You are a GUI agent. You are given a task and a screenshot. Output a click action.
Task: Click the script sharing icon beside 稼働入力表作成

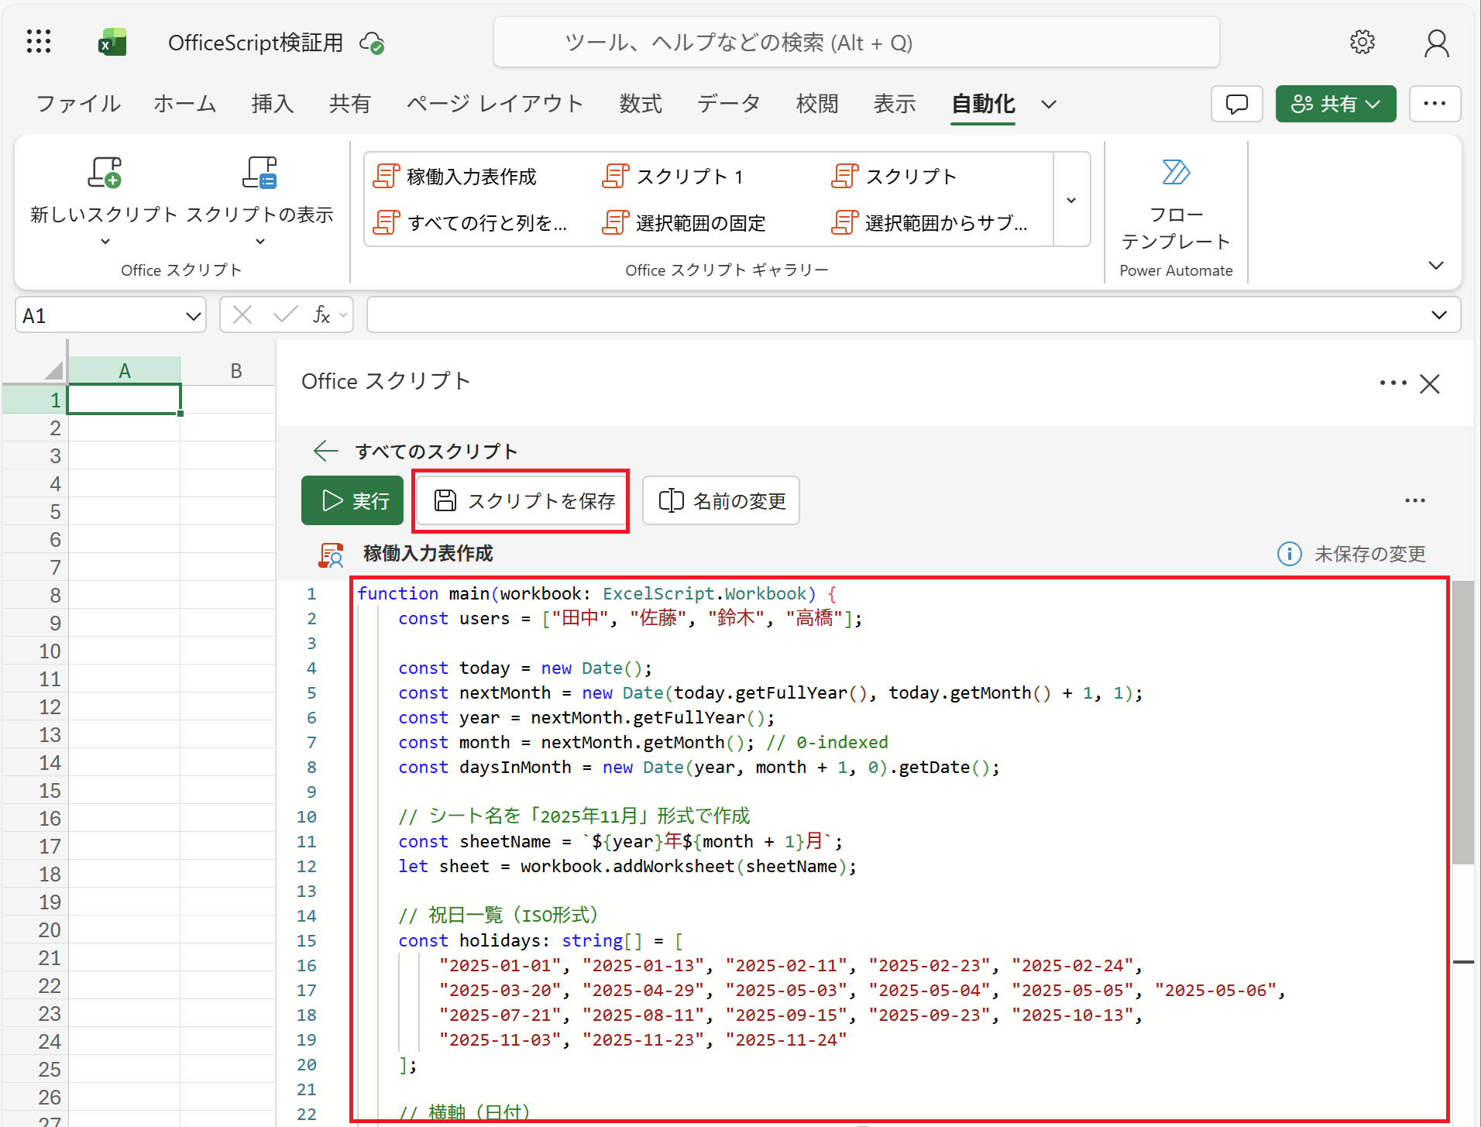332,555
